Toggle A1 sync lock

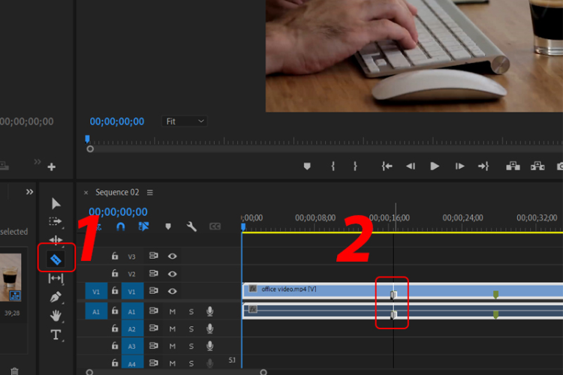[154, 310]
